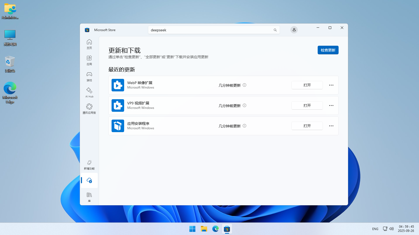Click ENG language indicator in tray
419x235 pixels.
(375, 229)
